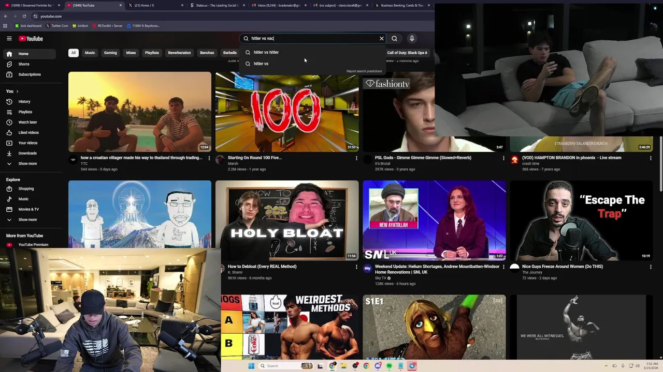Select the 'Reverberation' filter chip
Screen dimensions: 663x372
(x=179, y=53)
